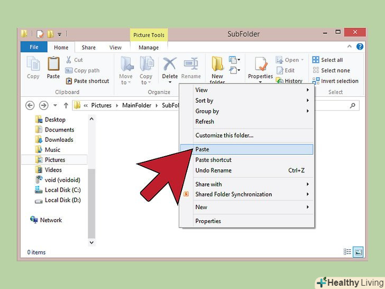
Task: Click the Paste clipboard icon in ribbon
Action: [x=53, y=64]
